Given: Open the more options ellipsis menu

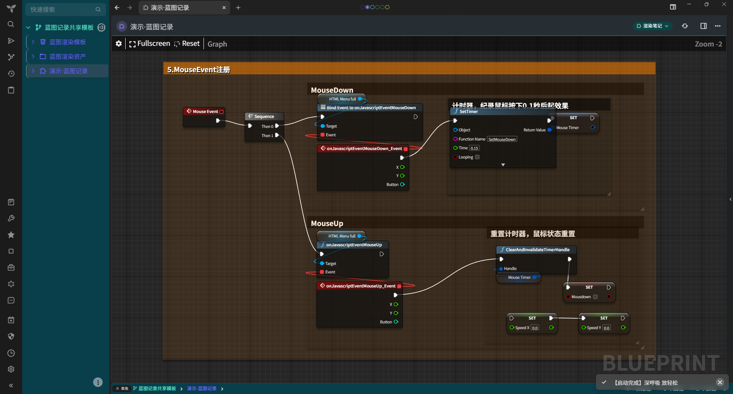Looking at the screenshot, I should coord(718,26).
